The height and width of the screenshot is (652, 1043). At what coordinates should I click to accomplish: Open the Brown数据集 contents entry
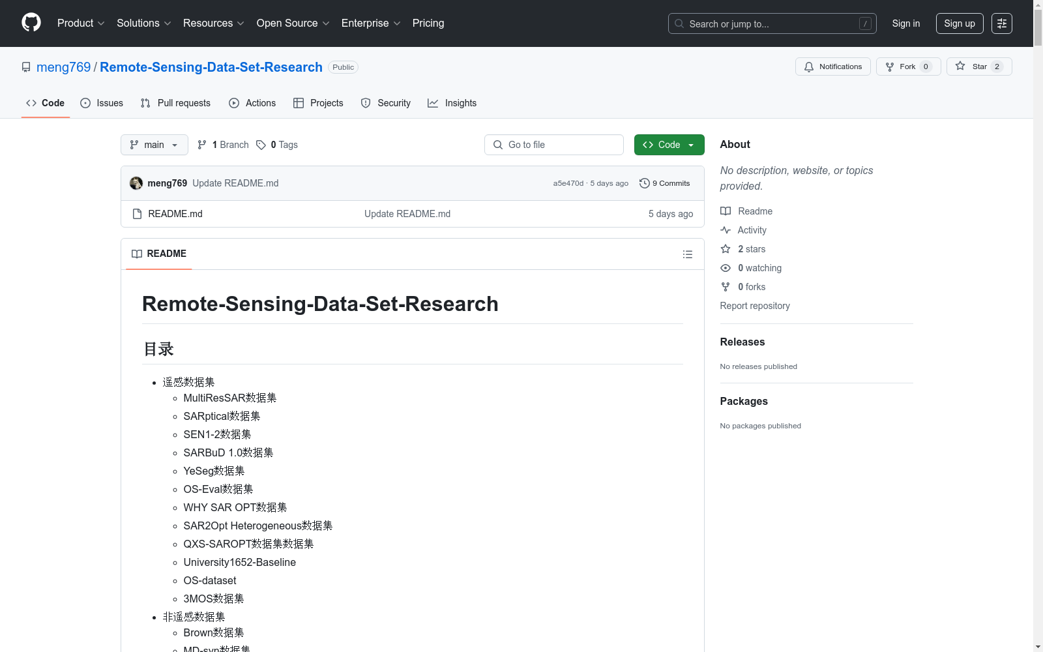pos(214,632)
